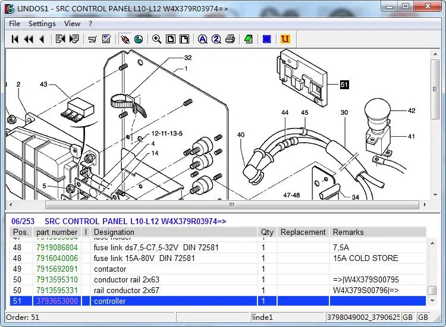Click the Pos. column header
Image resolution: width=446 pixels, height=327 pixels.
[x=21, y=232]
